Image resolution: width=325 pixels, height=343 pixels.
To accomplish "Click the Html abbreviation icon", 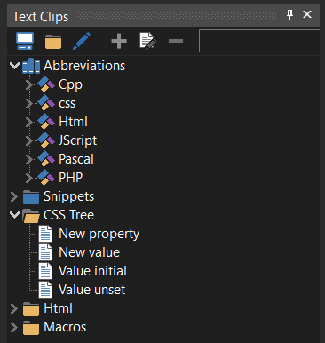I will [46, 122].
